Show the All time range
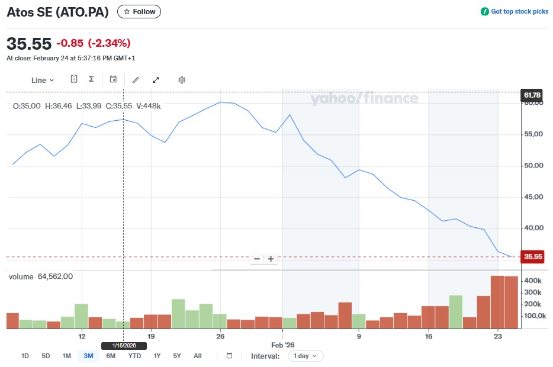 [198, 356]
